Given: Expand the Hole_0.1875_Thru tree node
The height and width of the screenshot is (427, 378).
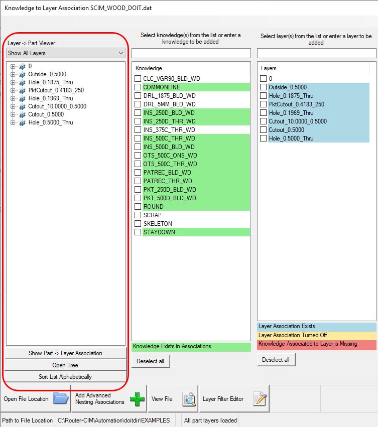Looking at the screenshot, I should click(x=13, y=82).
